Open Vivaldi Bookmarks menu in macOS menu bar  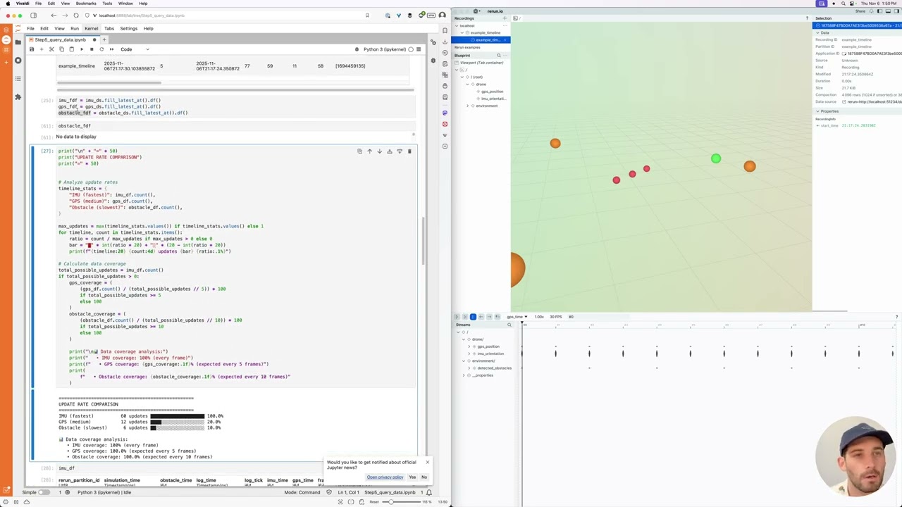pos(86,4)
